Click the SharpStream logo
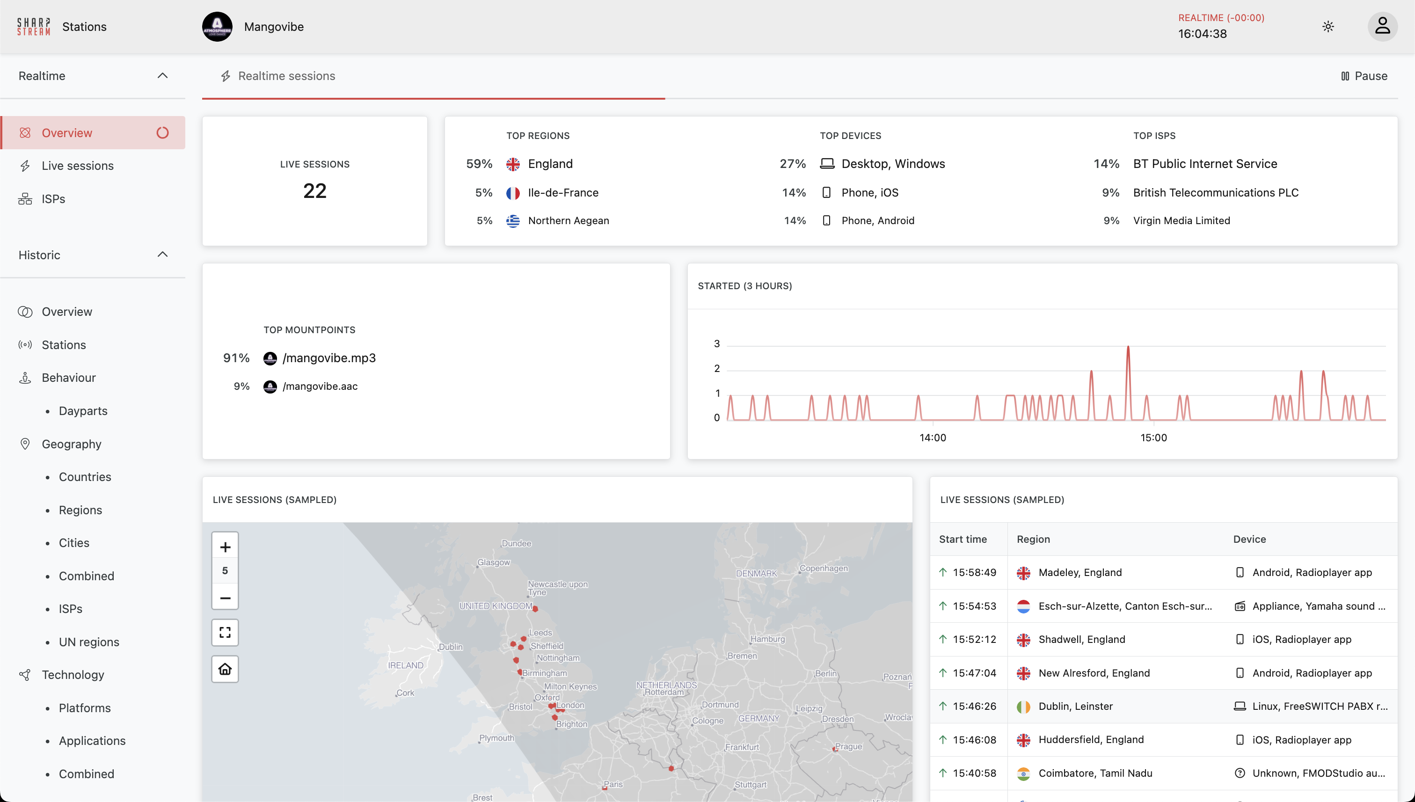The width and height of the screenshot is (1415, 802). (x=34, y=27)
